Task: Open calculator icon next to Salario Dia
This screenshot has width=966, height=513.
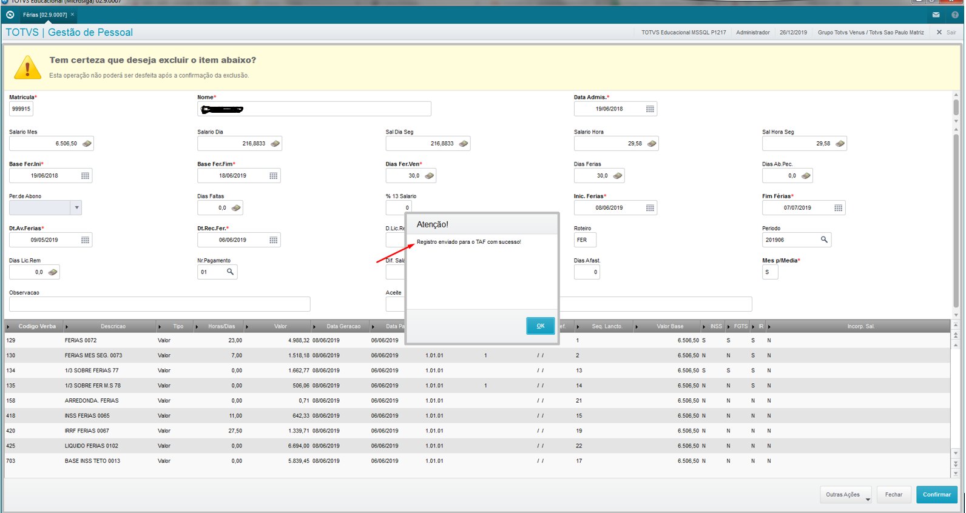Action: tap(275, 144)
